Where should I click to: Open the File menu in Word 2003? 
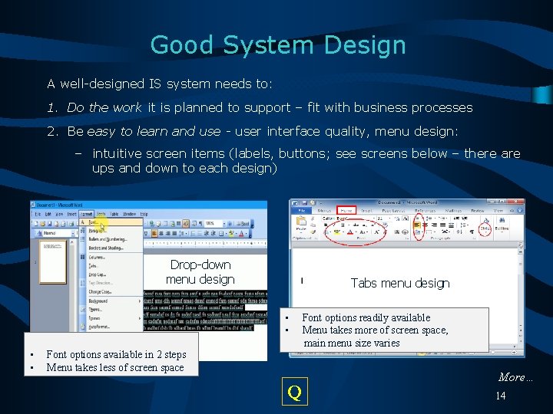(x=38, y=214)
